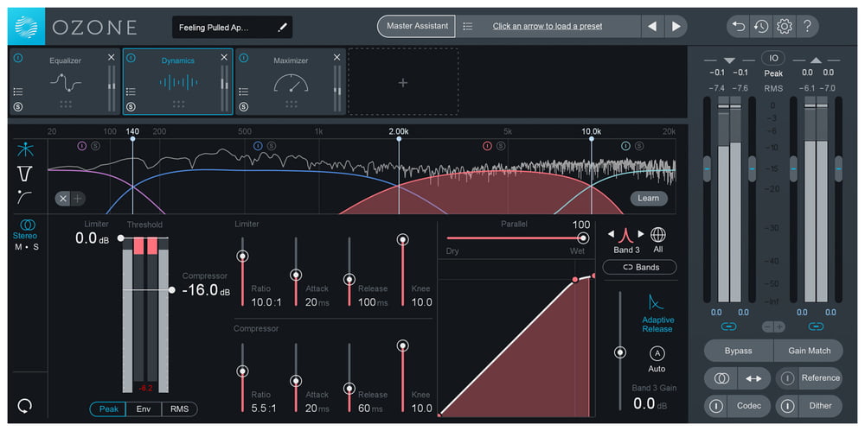The height and width of the screenshot is (431, 865).
Task: Click the undo arrow icon
Action: click(x=738, y=26)
